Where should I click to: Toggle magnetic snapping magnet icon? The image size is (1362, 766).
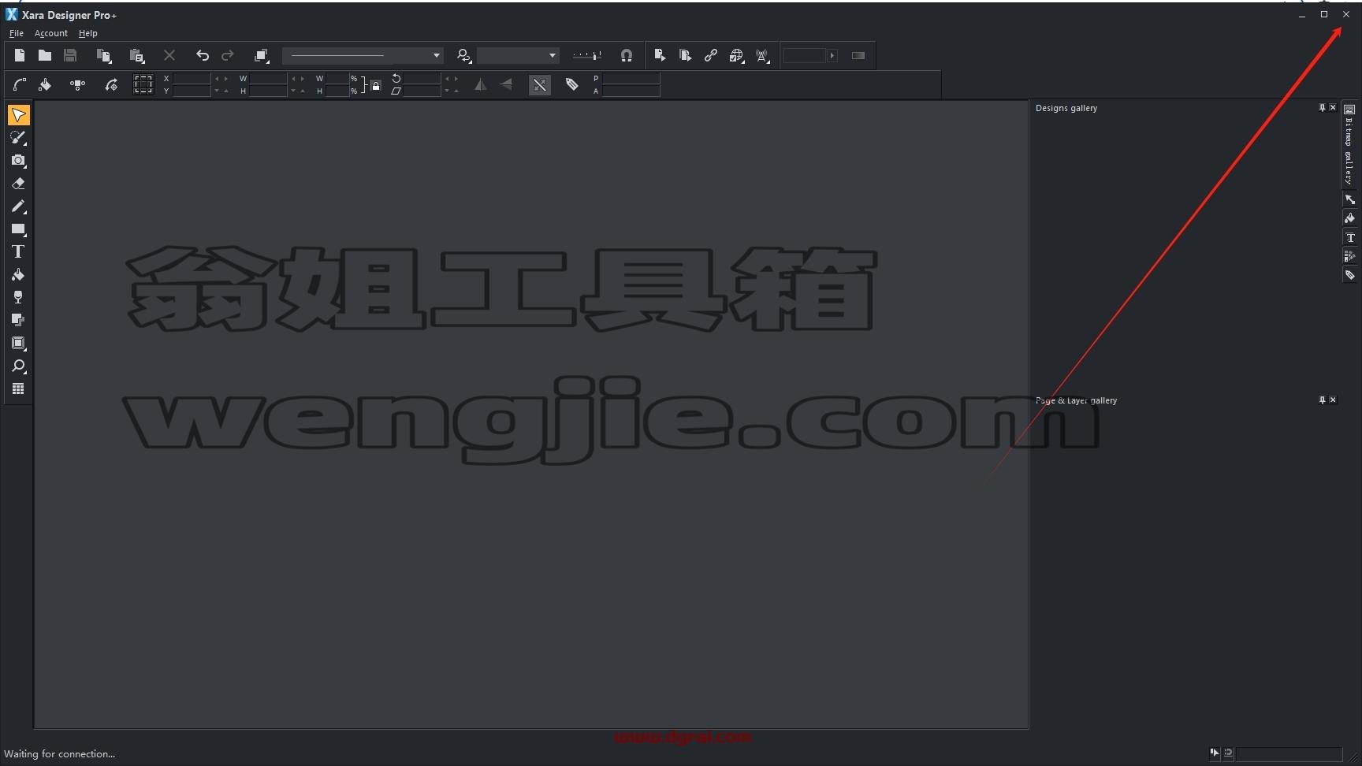coord(627,55)
